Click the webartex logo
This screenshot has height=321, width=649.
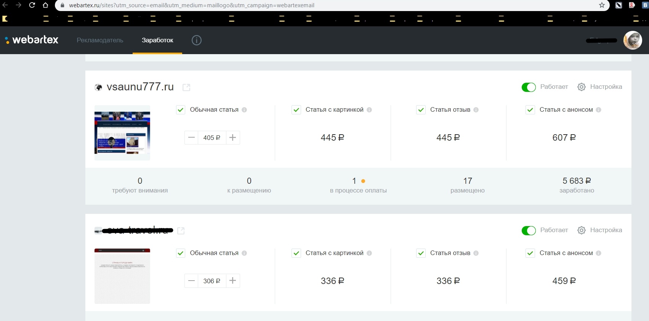click(x=32, y=40)
